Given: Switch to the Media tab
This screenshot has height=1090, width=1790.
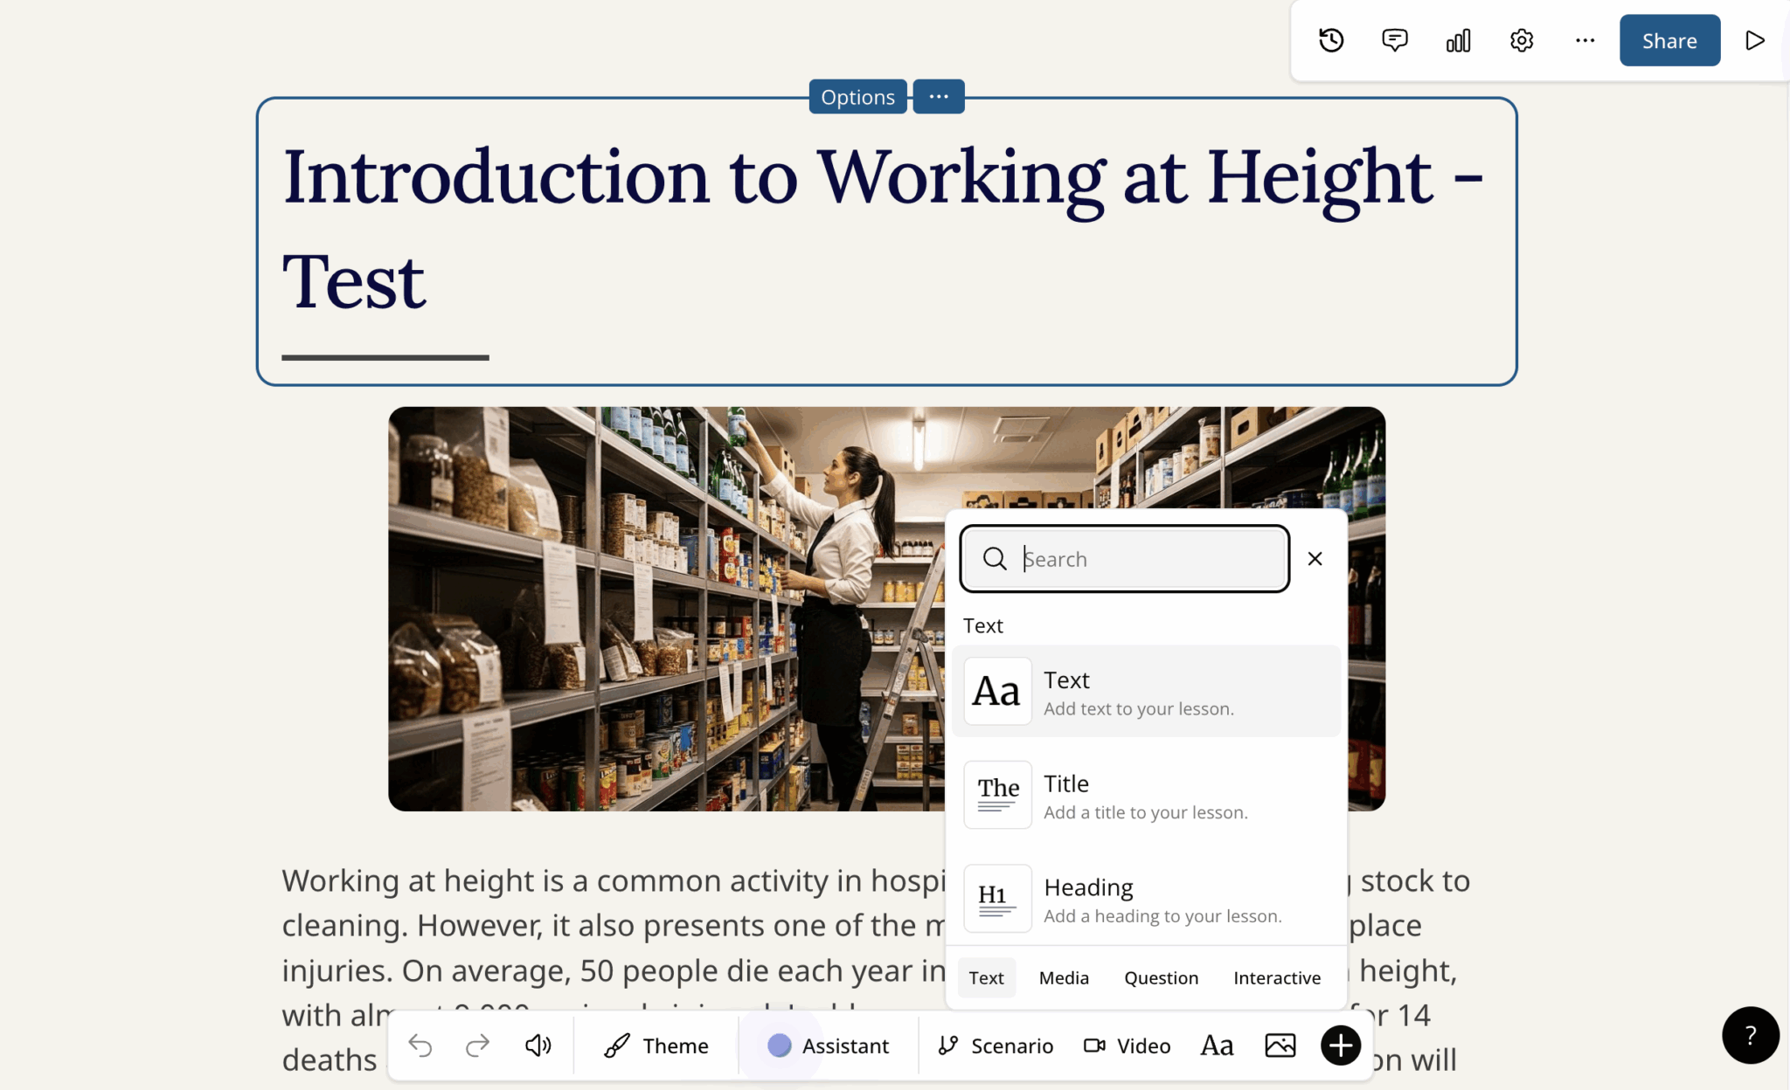Looking at the screenshot, I should click(1062, 977).
